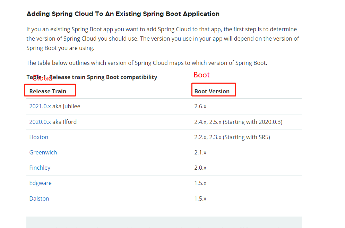Select the '1.5.x' cell in the Edgware row
Screen dimensions: 345x228
click(x=200, y=183)
